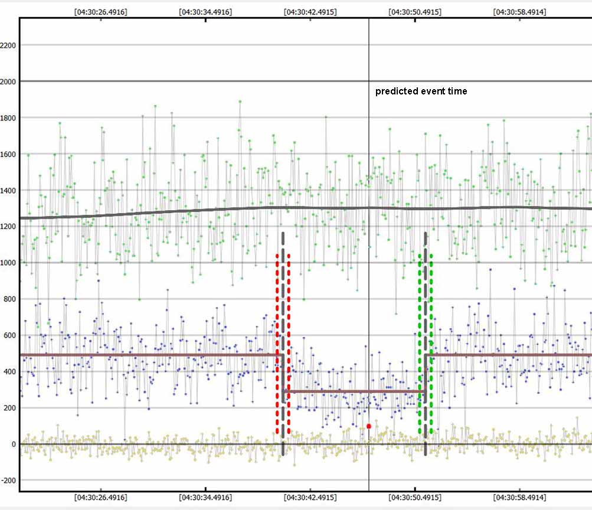Viewport: 592px width, 510px height.
Task: Click the 'predicted event time' label
Action: tap(421, 91)
